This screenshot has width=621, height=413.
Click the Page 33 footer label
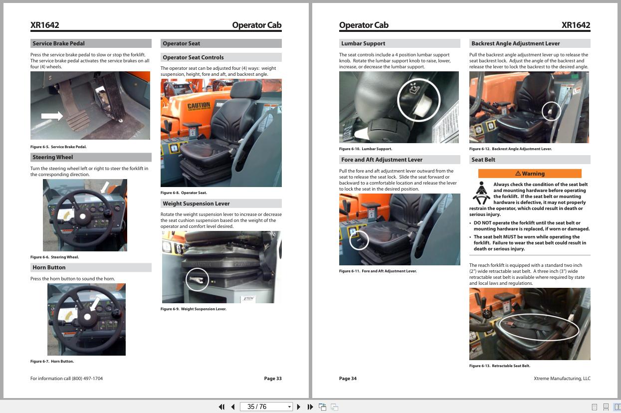click(x=273, y=379)
